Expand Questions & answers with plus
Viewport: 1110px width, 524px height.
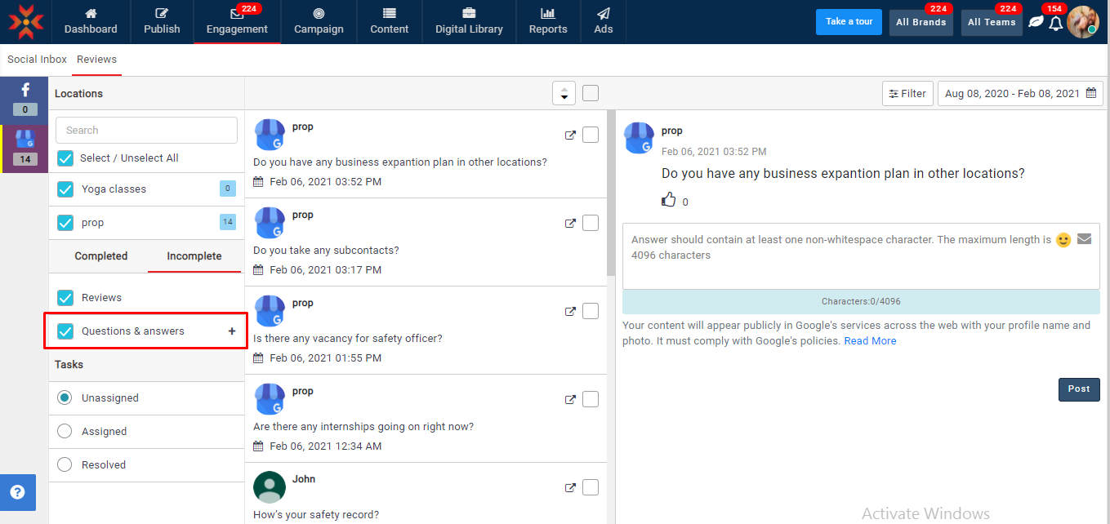[x=232, y=331]
